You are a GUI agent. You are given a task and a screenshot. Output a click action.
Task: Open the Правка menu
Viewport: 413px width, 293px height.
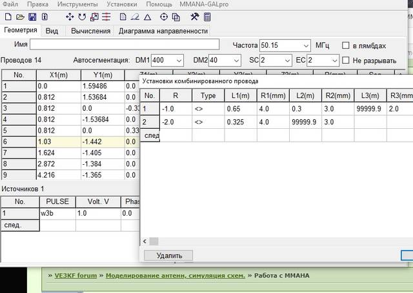click(37, 5)
